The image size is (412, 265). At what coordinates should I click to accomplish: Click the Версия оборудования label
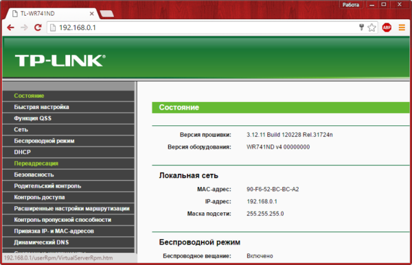coord(199,147)
